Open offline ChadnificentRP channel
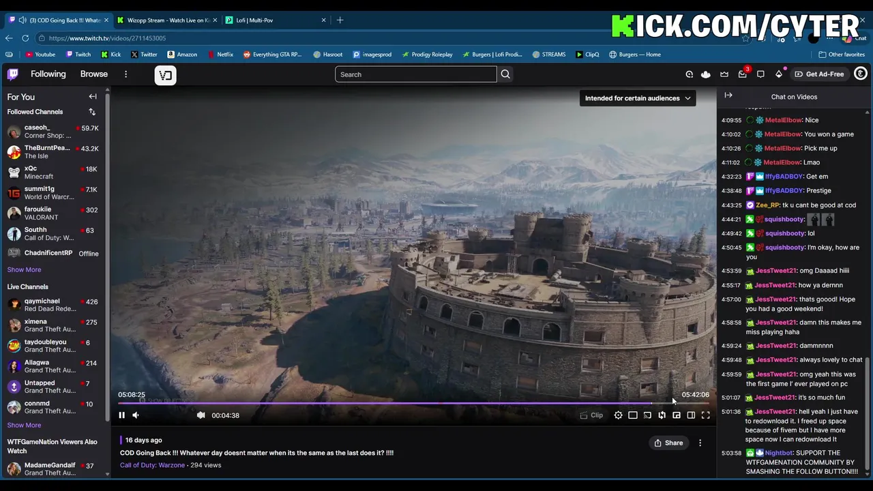The image size is (873, 491). pyautogui.click(x=53, y=253)
